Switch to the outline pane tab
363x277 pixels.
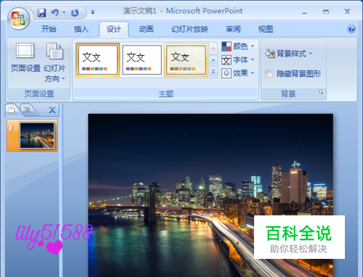point(27,109)
